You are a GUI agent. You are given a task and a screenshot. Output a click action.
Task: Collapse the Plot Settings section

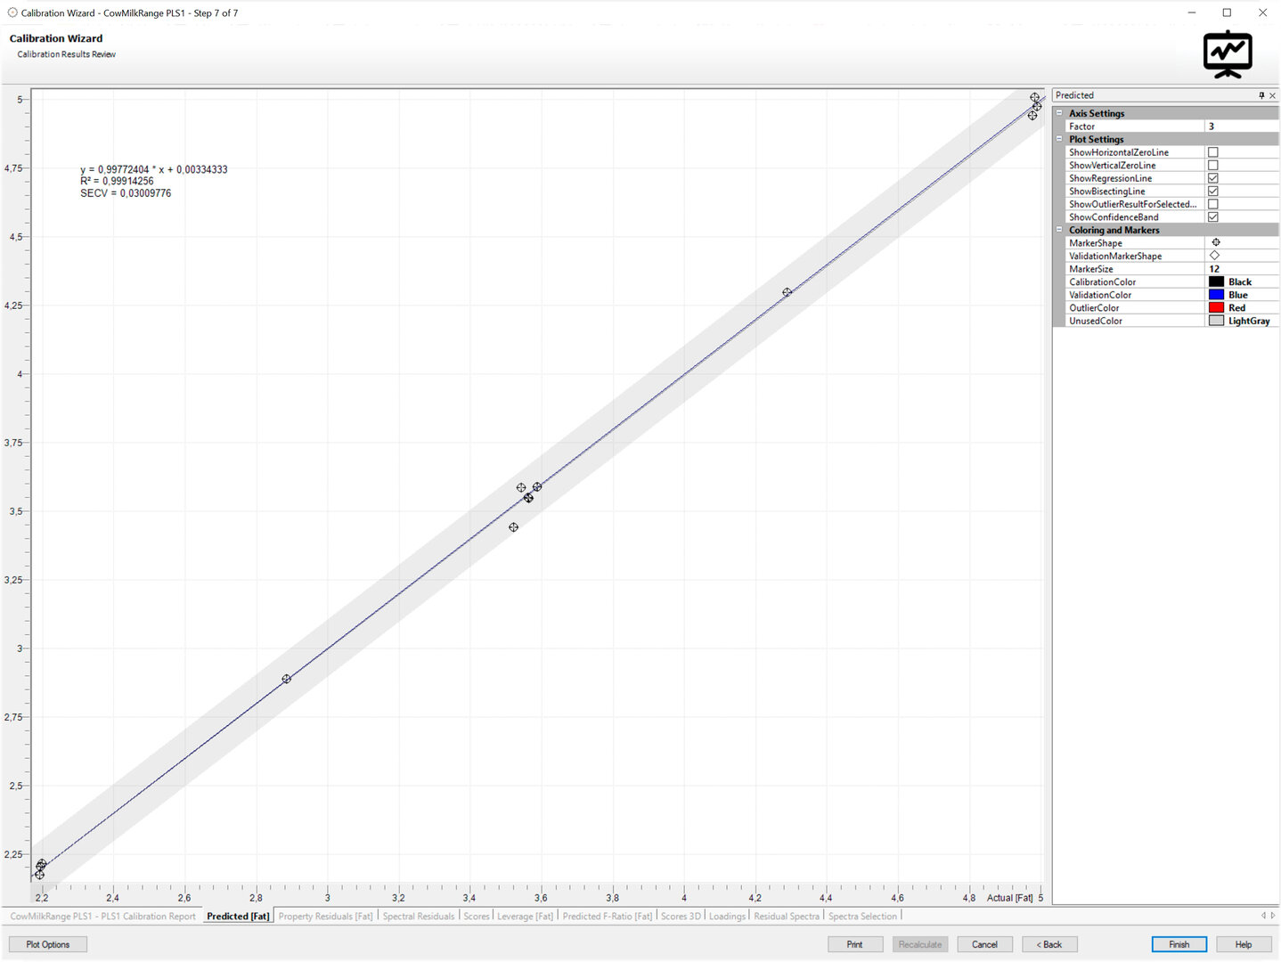1059,139
